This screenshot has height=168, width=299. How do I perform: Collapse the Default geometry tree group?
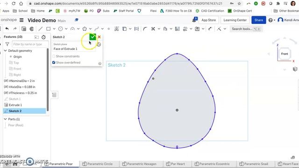5,51
